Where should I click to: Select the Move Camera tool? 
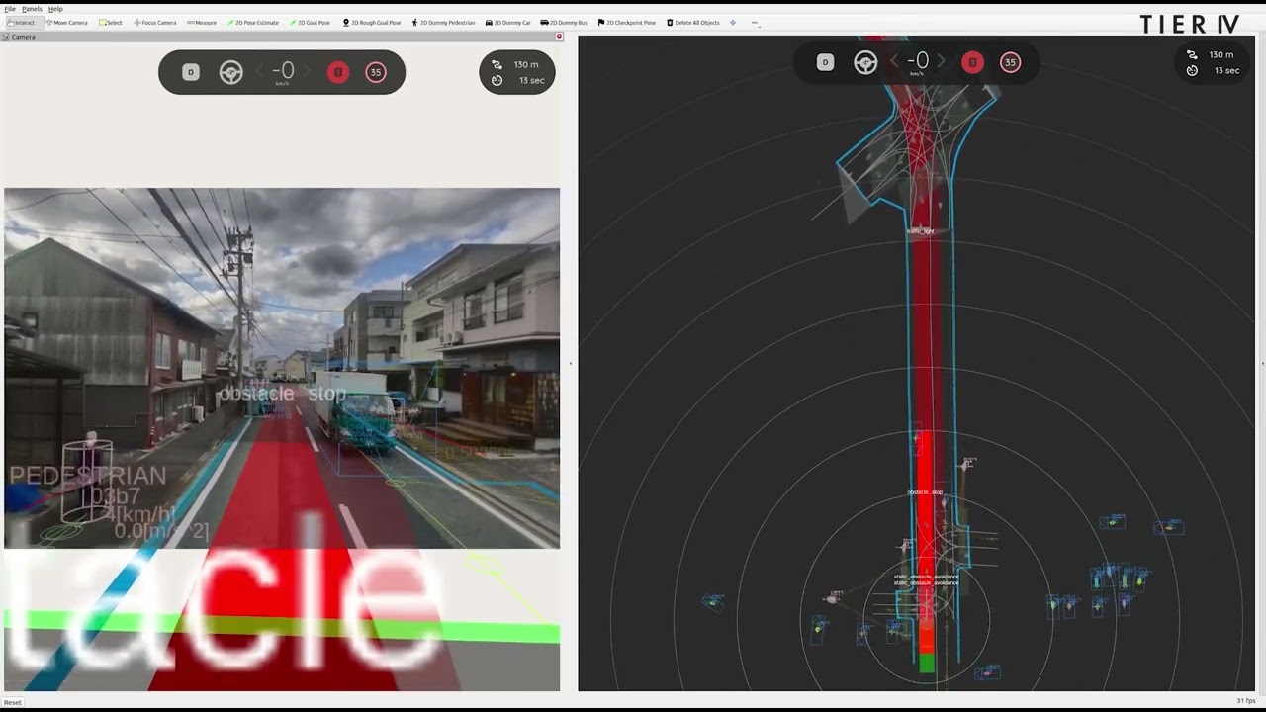pos(66,22)
